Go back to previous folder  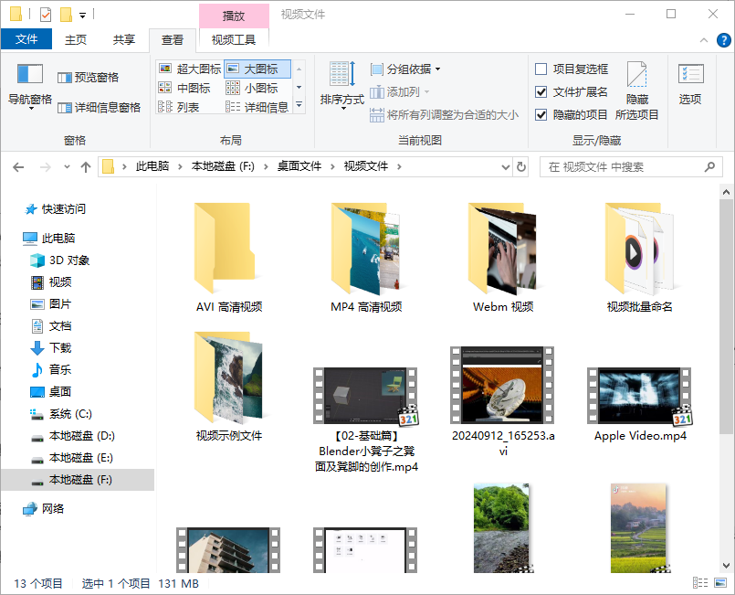pos(18,167)
